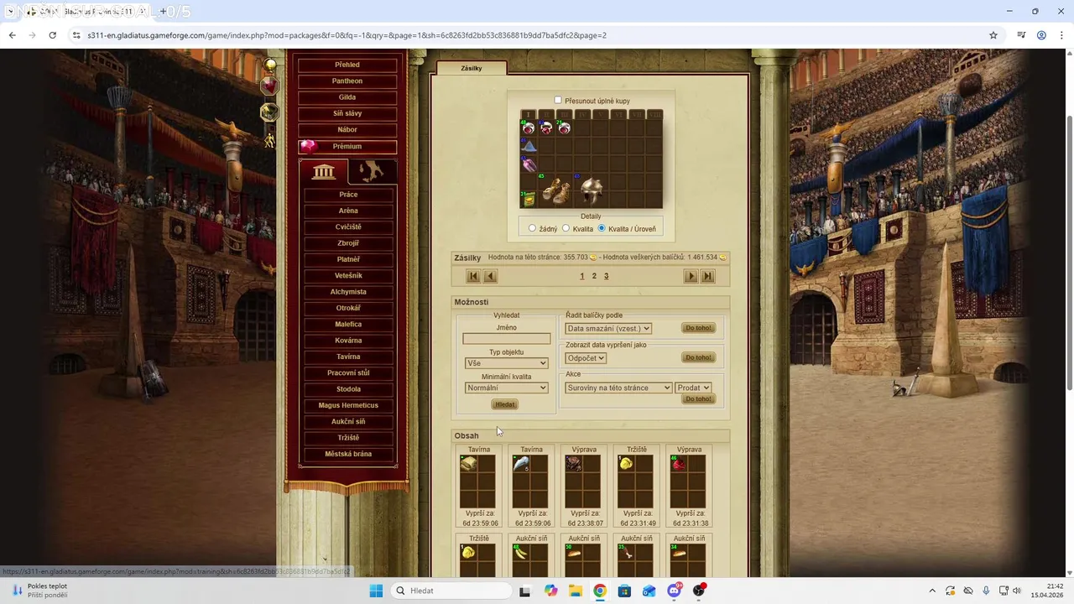Click the ruby gem icon beside Pantheon
Viewport: 1074px width, 604px height.
269,86
